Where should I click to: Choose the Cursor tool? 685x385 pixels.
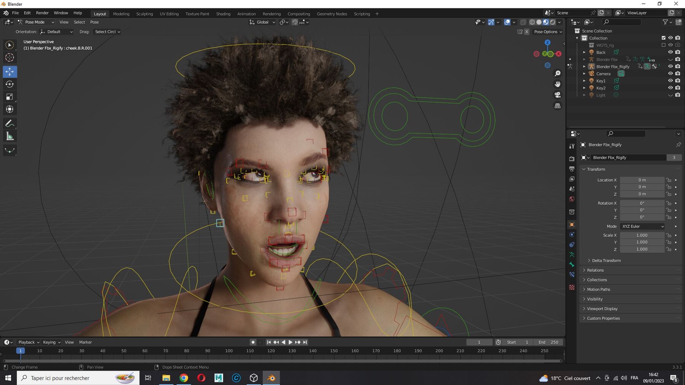tap(10, 57)
